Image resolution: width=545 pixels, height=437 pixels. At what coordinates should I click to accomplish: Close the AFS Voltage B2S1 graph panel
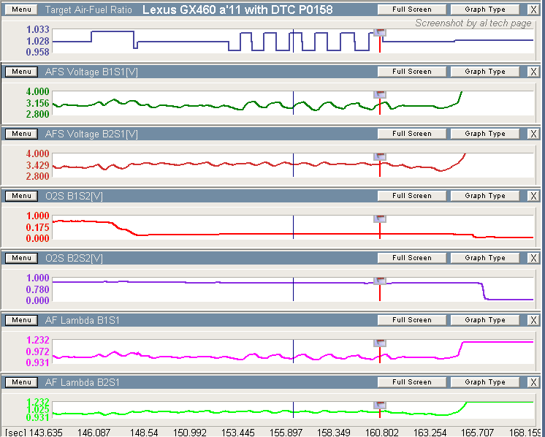(533, 134)
